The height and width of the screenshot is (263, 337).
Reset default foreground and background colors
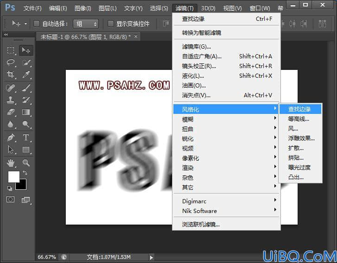(10, 188)
